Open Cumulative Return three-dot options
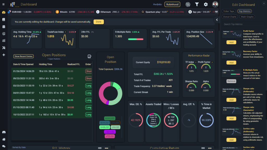Image resolution: width=267 pixels, height=150 pixels. 210,148
